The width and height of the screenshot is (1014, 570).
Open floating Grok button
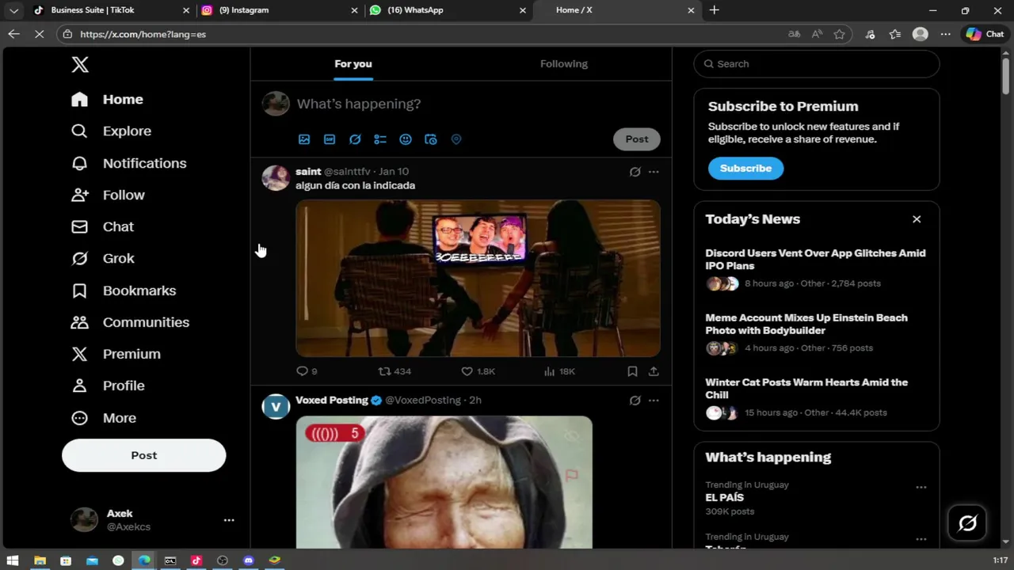(968, 523)
